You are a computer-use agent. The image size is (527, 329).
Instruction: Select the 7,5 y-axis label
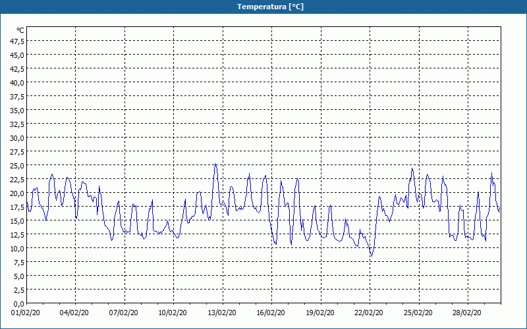(x=19, y=263)
